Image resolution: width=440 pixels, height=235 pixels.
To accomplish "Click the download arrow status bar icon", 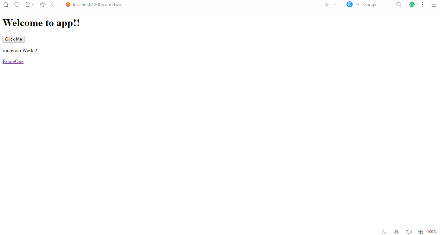I will pyautogui.click(x=396, y=232).
